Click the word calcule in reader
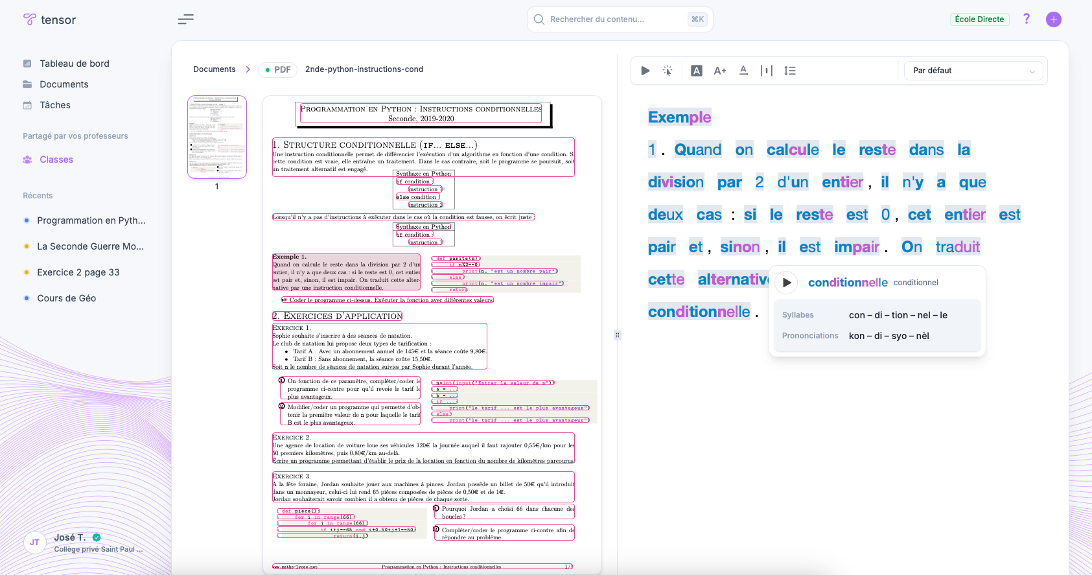Screen dimensions: 1092x575 pos(793,150)
